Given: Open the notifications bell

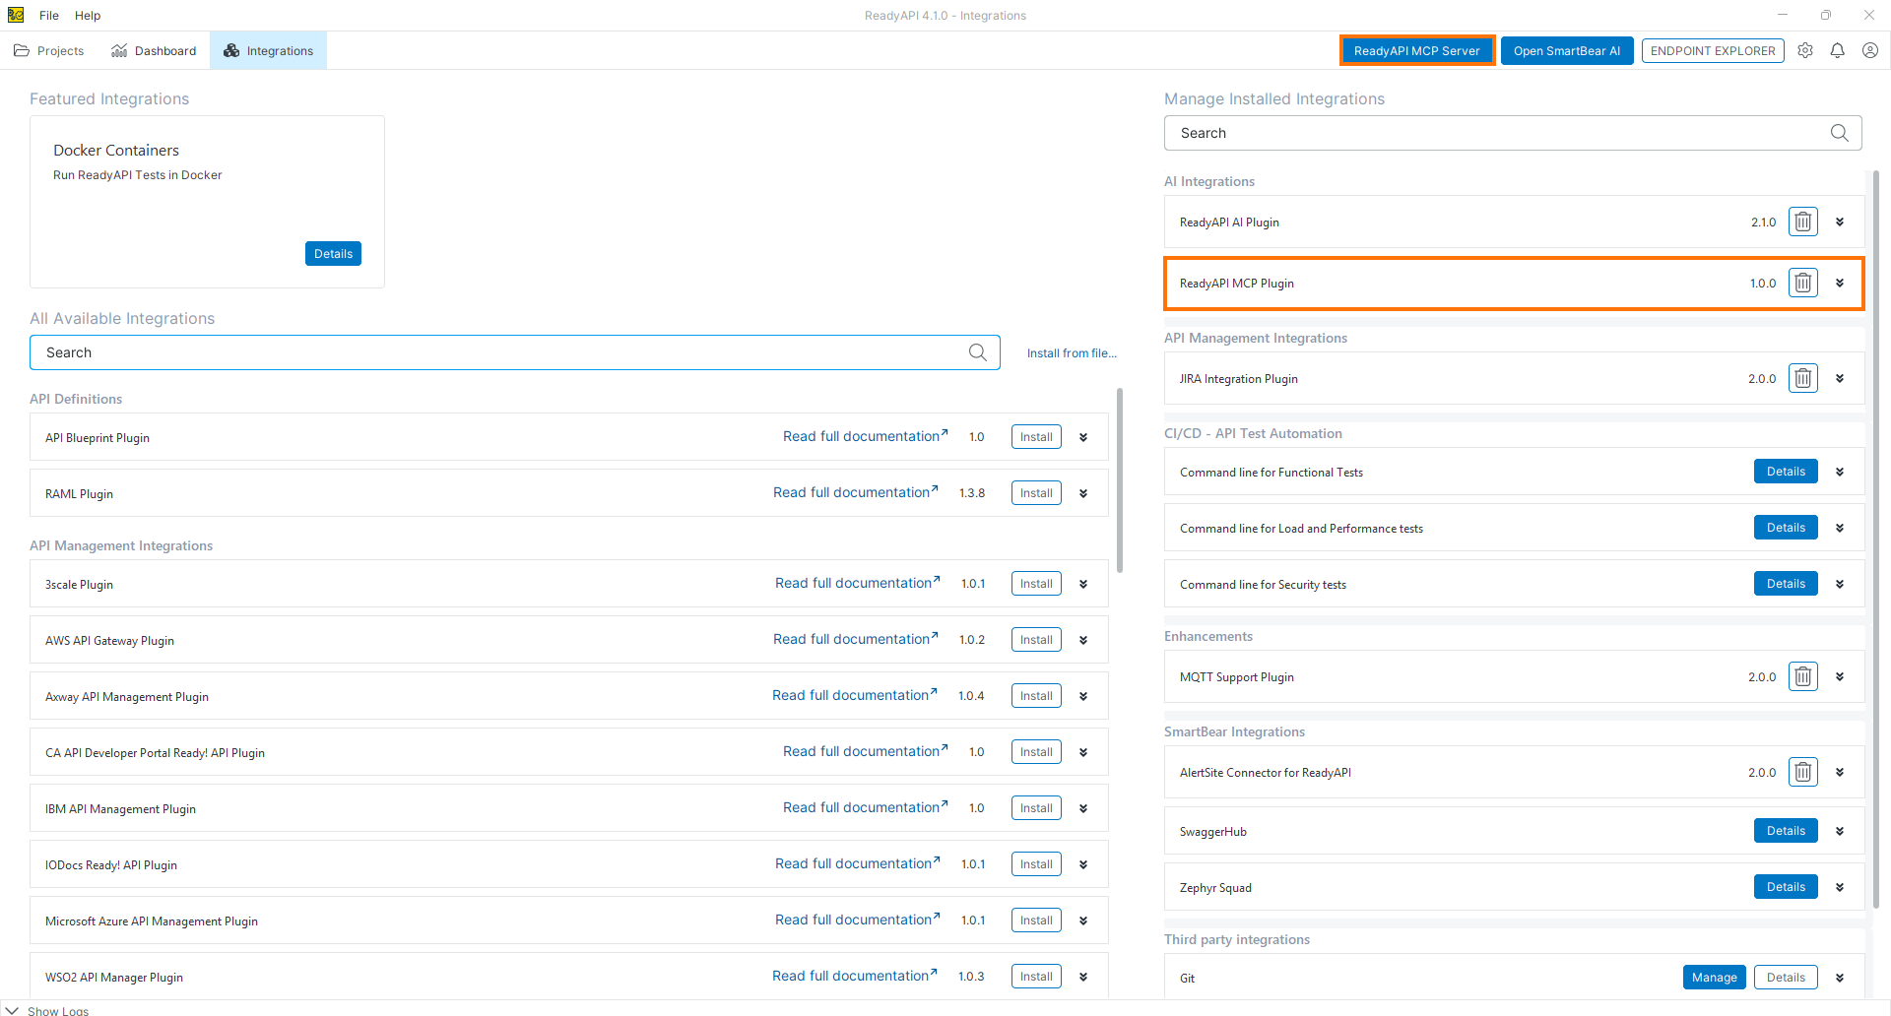Looking at the screenshot, I should 1838,50.
